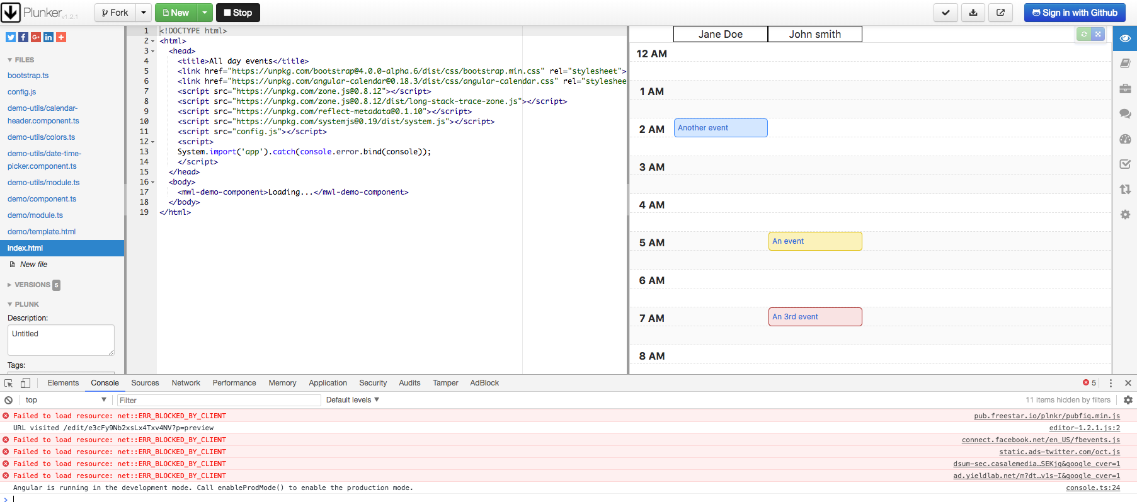Toggle DevTools device toolbar

(25, 383)
